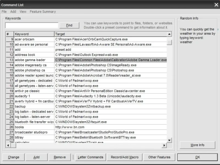The width and height of the screenshot is (220, 165).
Task: Click the 'preset:add' target cell
Action: [111, 50]
